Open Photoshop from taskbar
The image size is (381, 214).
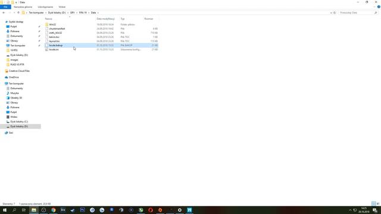coord(82,210)
